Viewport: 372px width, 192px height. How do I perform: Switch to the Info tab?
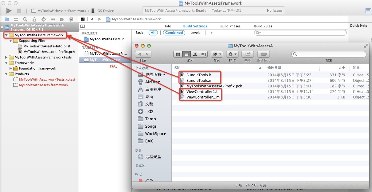click(168, 26)
